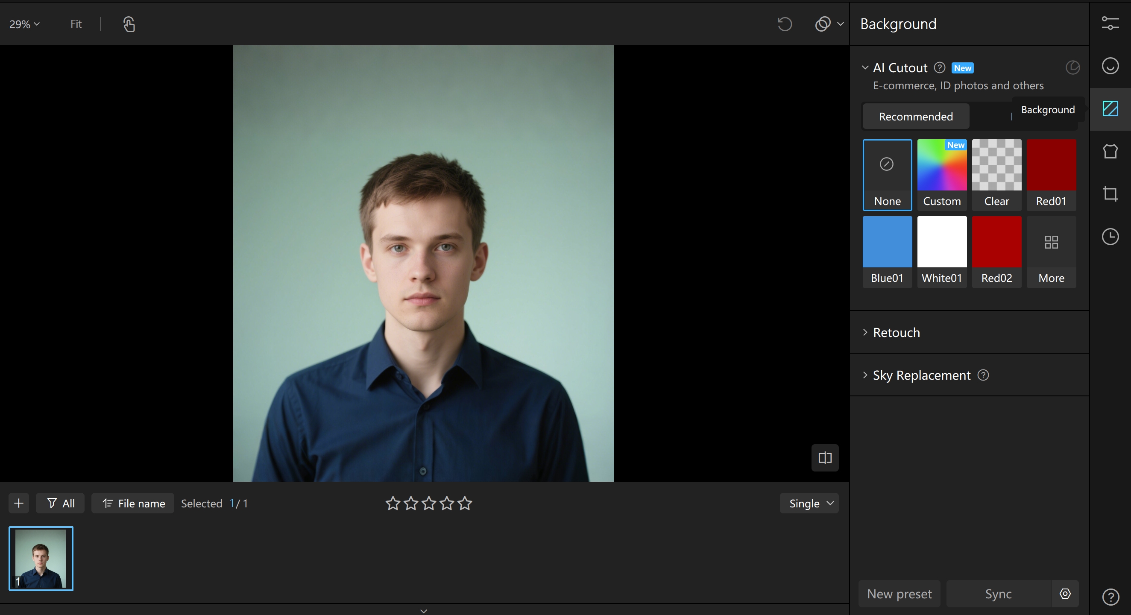1131x615 pixels.
Task: Switch to the Recommended tab
Action: (x=915, y=116)
